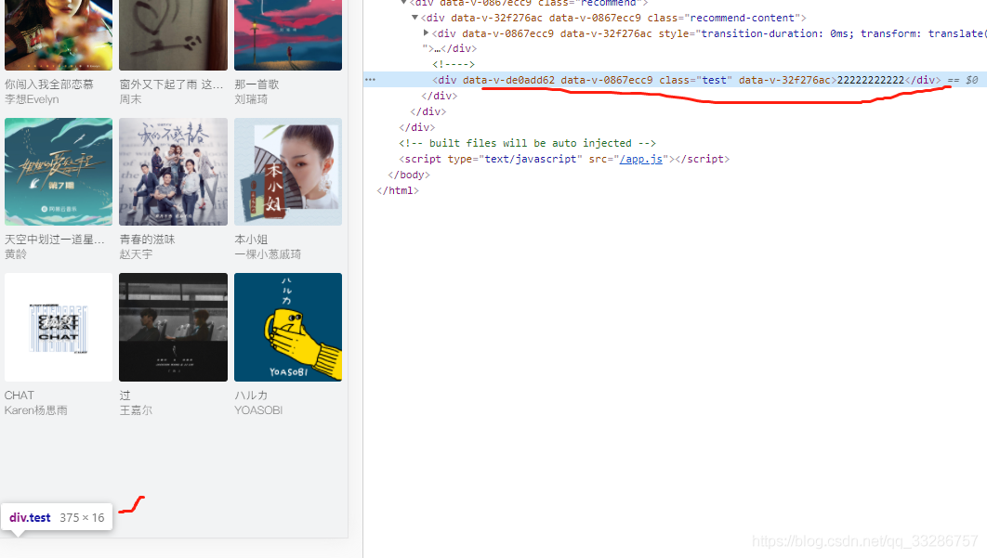Image resolution: width=987 pixels, height=558 pixels.
Task: Click artist name 赵天宇
Action: 136,254
